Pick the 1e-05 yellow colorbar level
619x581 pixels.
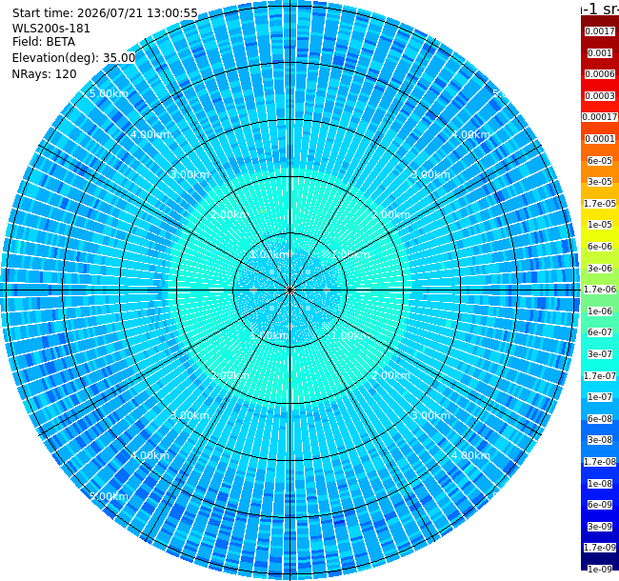click(600, 225)
